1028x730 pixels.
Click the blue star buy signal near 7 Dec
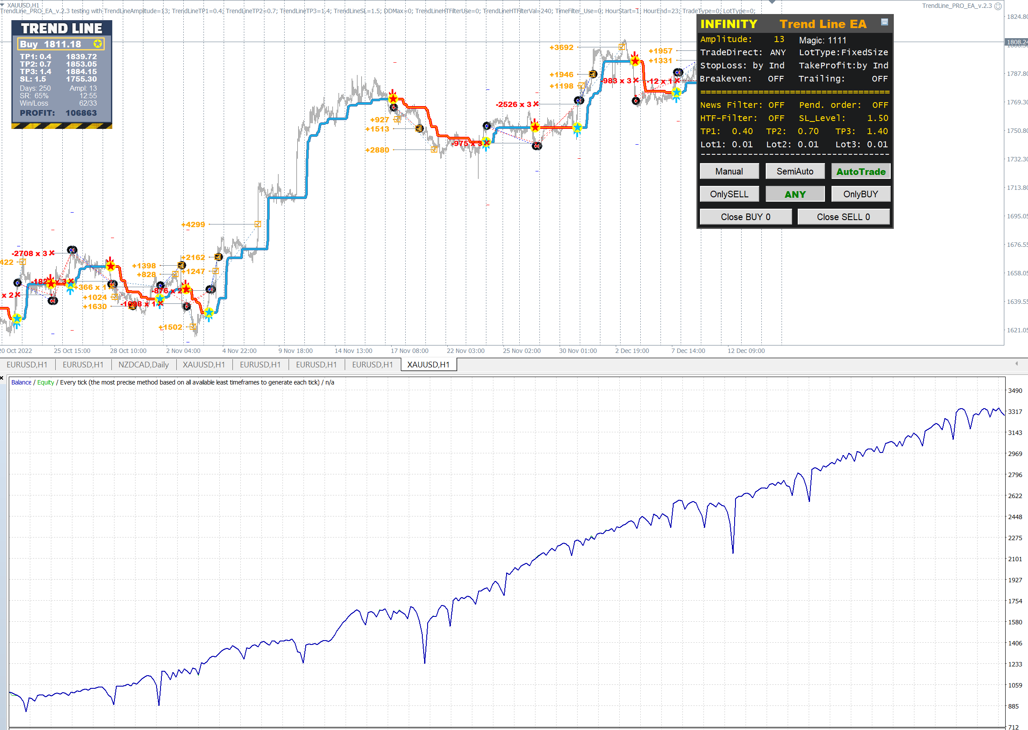pyautogui.click(x=676, y=93)
